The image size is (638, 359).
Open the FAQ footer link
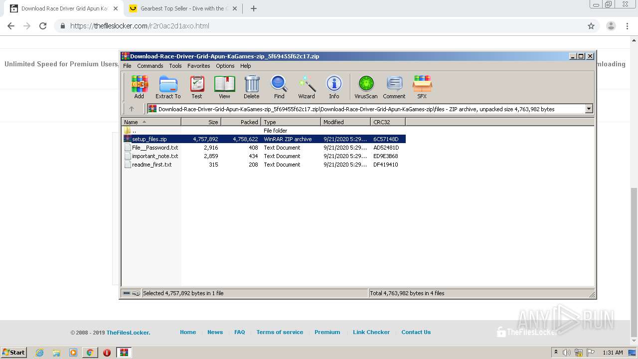click(x=240, y=332)
